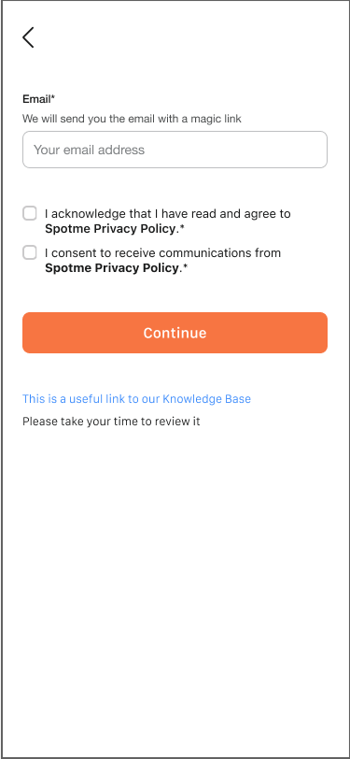
Task: Tick the privacy policy acknowledgement checkbox
Action: [30, 213]
